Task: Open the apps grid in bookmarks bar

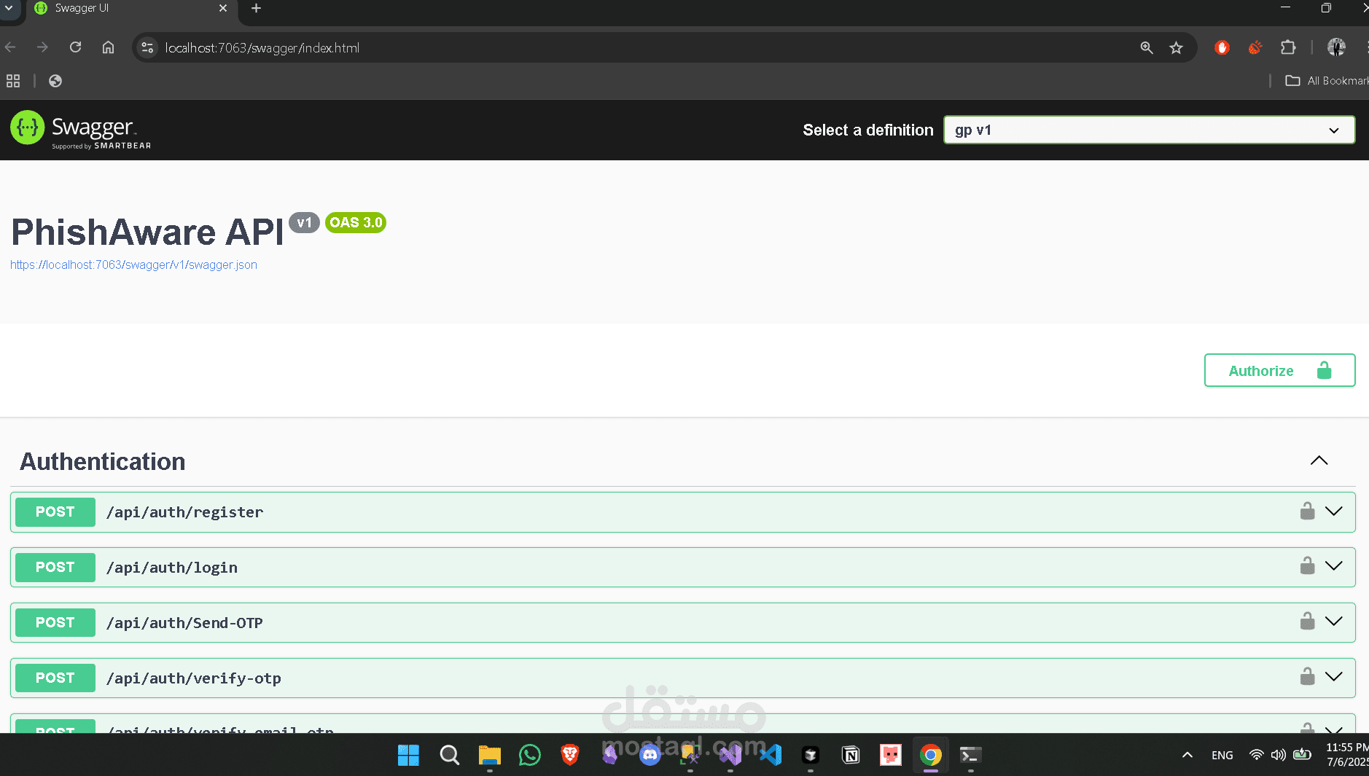Action: [x=13, y=81]
